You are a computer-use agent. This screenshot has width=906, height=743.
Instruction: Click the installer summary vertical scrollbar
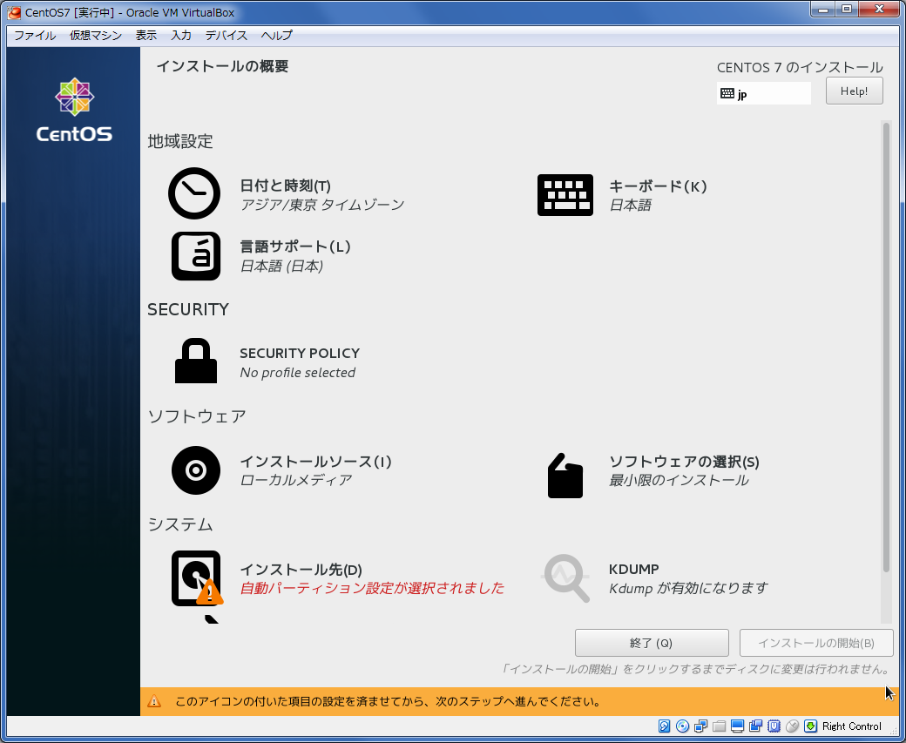pos(886,348)
